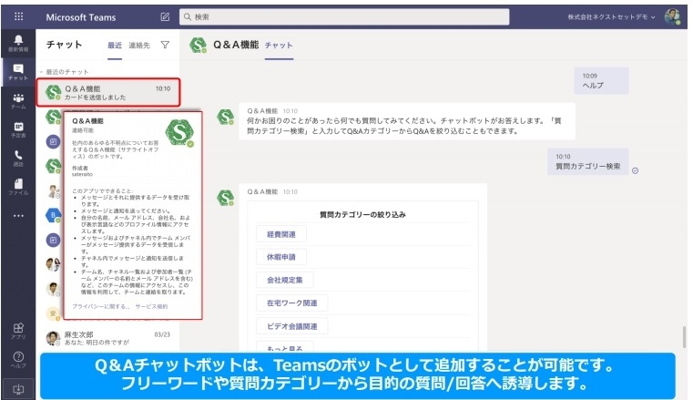
Task: Click the sent ヘルプ message bubble
Action: (x=601, y=80)
